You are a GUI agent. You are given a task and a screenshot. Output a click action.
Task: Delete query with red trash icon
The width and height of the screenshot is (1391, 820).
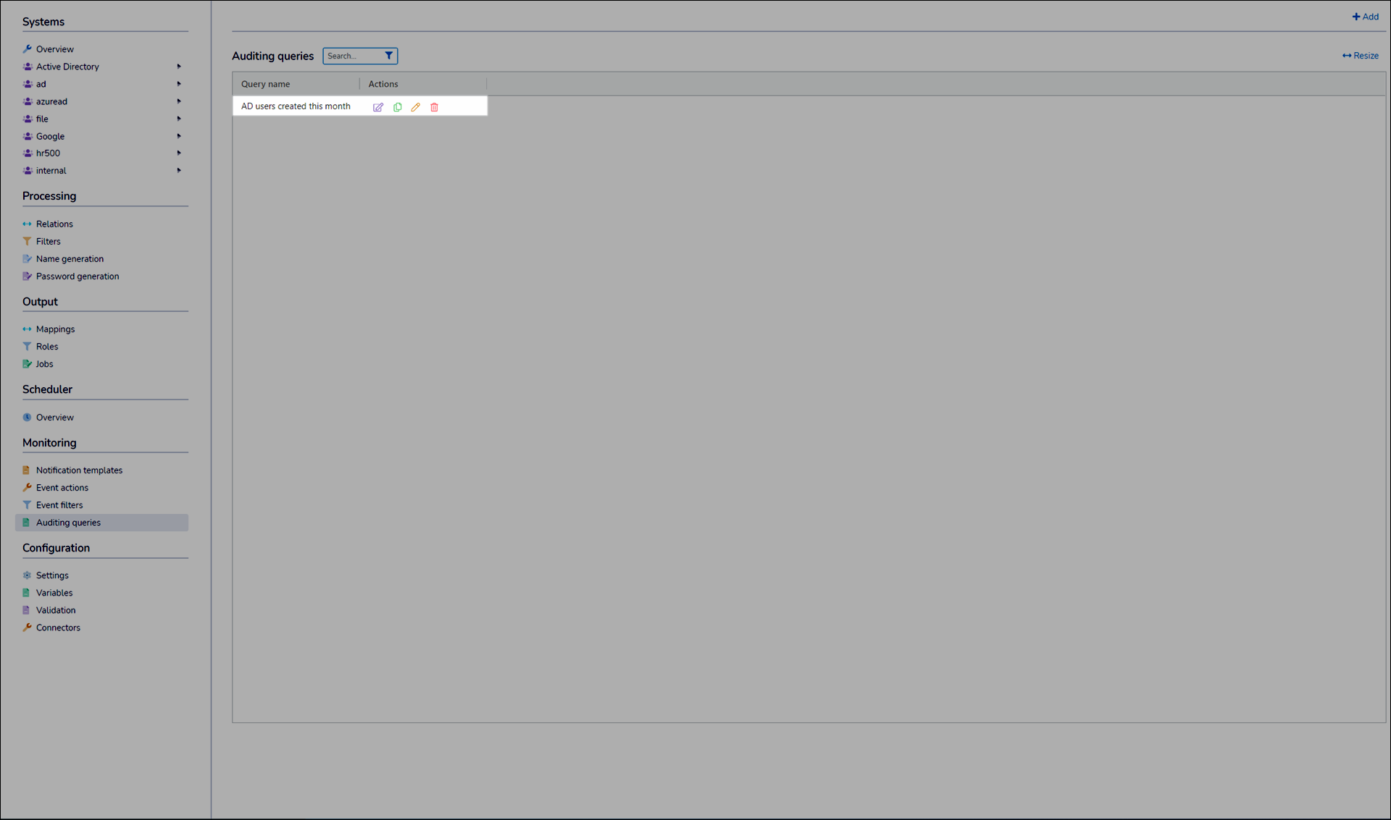(x=435, y=107)
